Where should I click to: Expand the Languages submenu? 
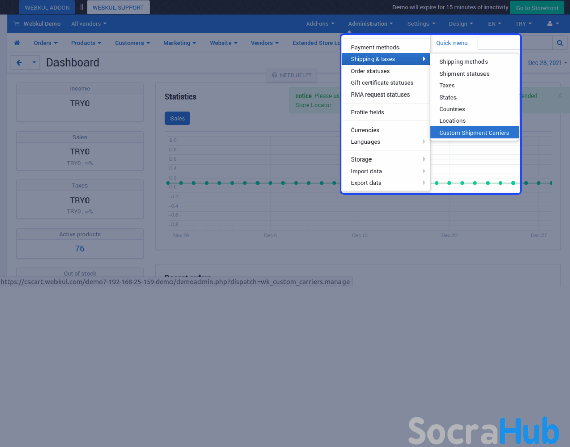(386, 142)
